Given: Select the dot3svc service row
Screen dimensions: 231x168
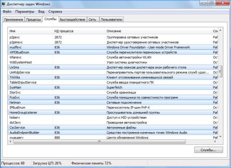Looking at the screenshot, I should [113, 123].
